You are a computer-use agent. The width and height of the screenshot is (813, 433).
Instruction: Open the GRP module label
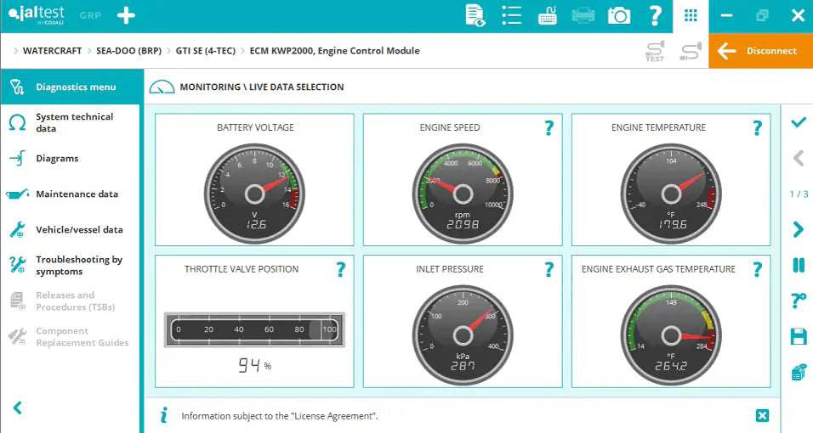click(x=90, y=15)
